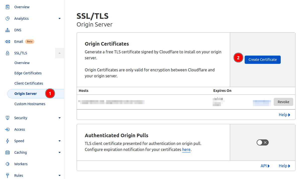Open the Edge Certificates submenu item
Screen dimensions: 307x179
(x=28, y=73)
